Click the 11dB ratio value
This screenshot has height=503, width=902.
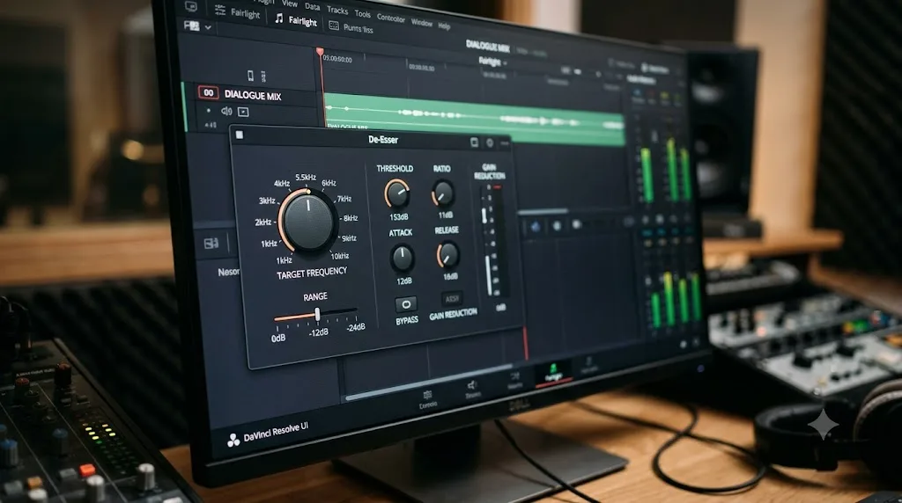(445, 215)
